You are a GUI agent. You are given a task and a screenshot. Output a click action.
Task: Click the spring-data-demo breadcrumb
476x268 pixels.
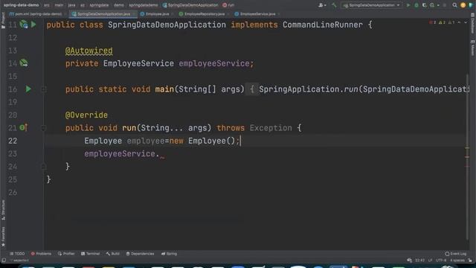click(21, 5)
